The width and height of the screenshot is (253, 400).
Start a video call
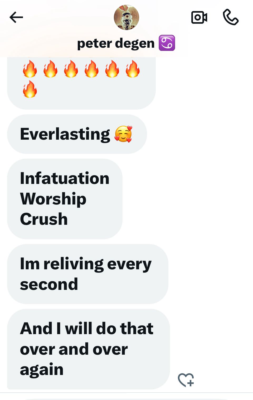199,17
